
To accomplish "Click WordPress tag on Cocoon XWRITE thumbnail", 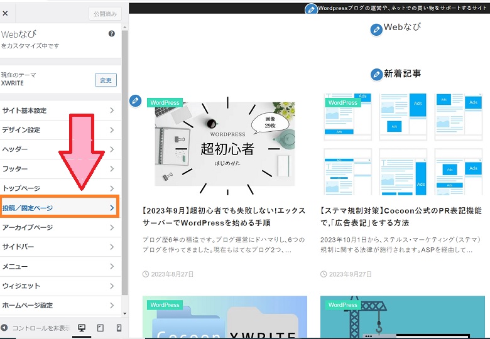I will pos(165,305).
